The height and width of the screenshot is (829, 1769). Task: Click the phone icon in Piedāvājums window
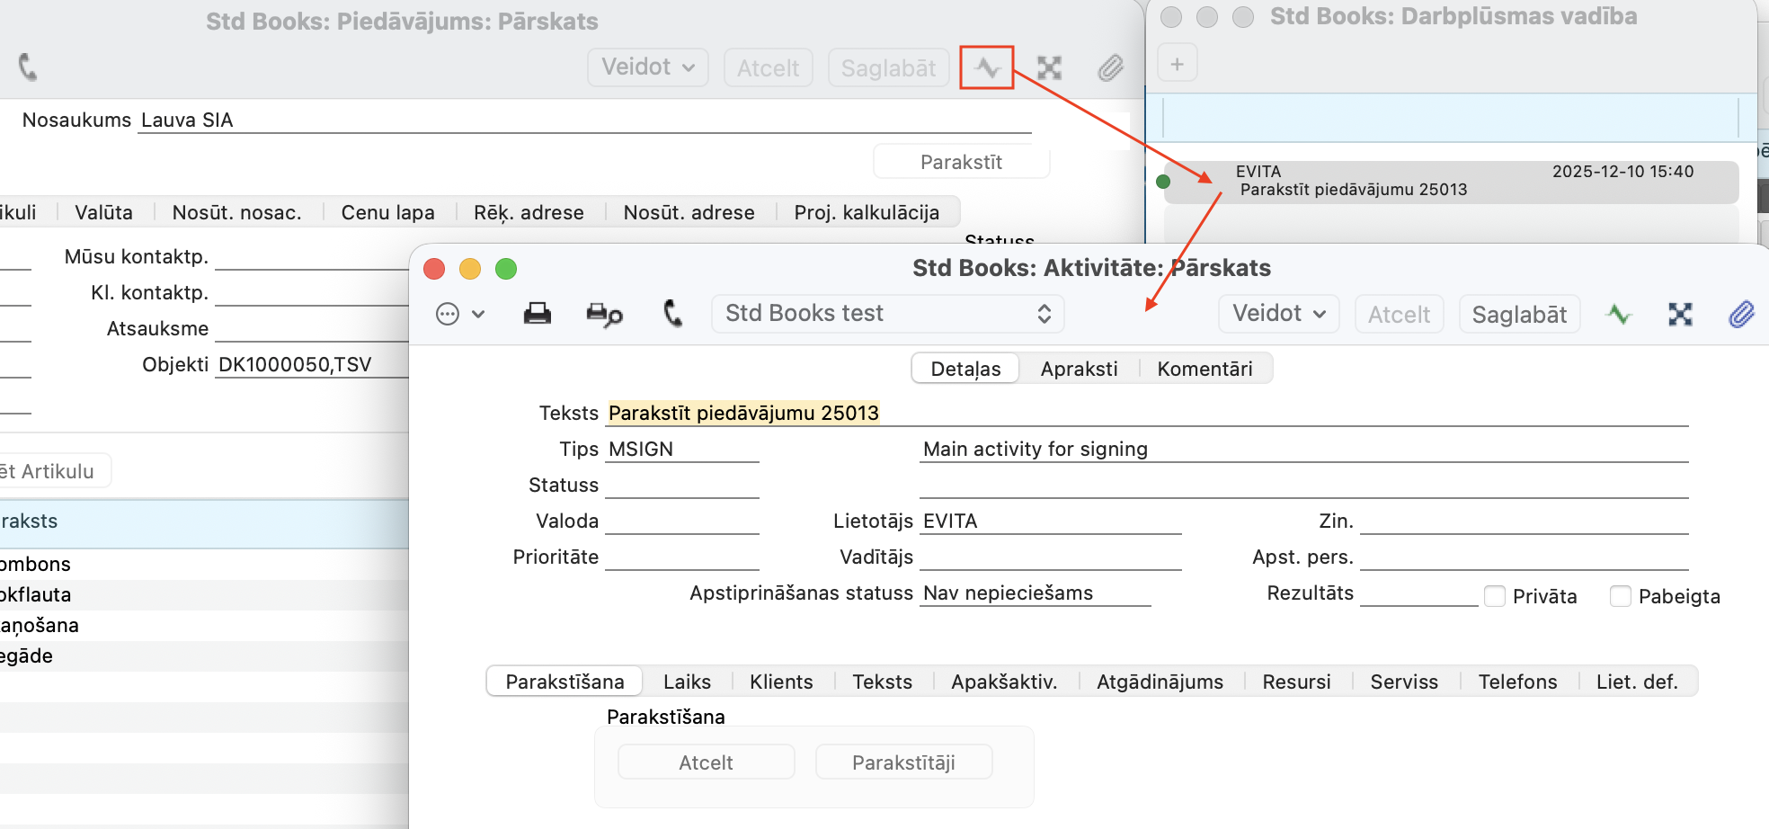28,67
